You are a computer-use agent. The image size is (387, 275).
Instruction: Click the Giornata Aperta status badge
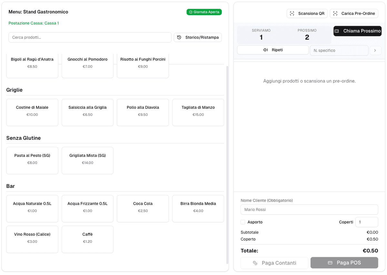[x=204, y=12]
